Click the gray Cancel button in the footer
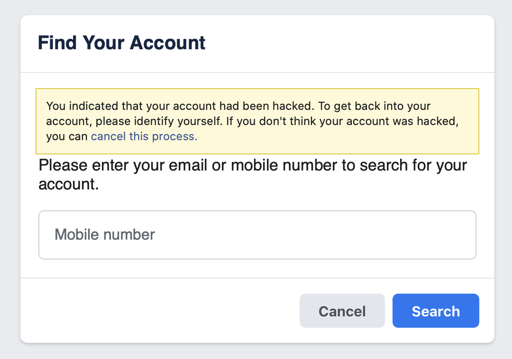The height and width of the screenshot is (359, 512). 342,311
